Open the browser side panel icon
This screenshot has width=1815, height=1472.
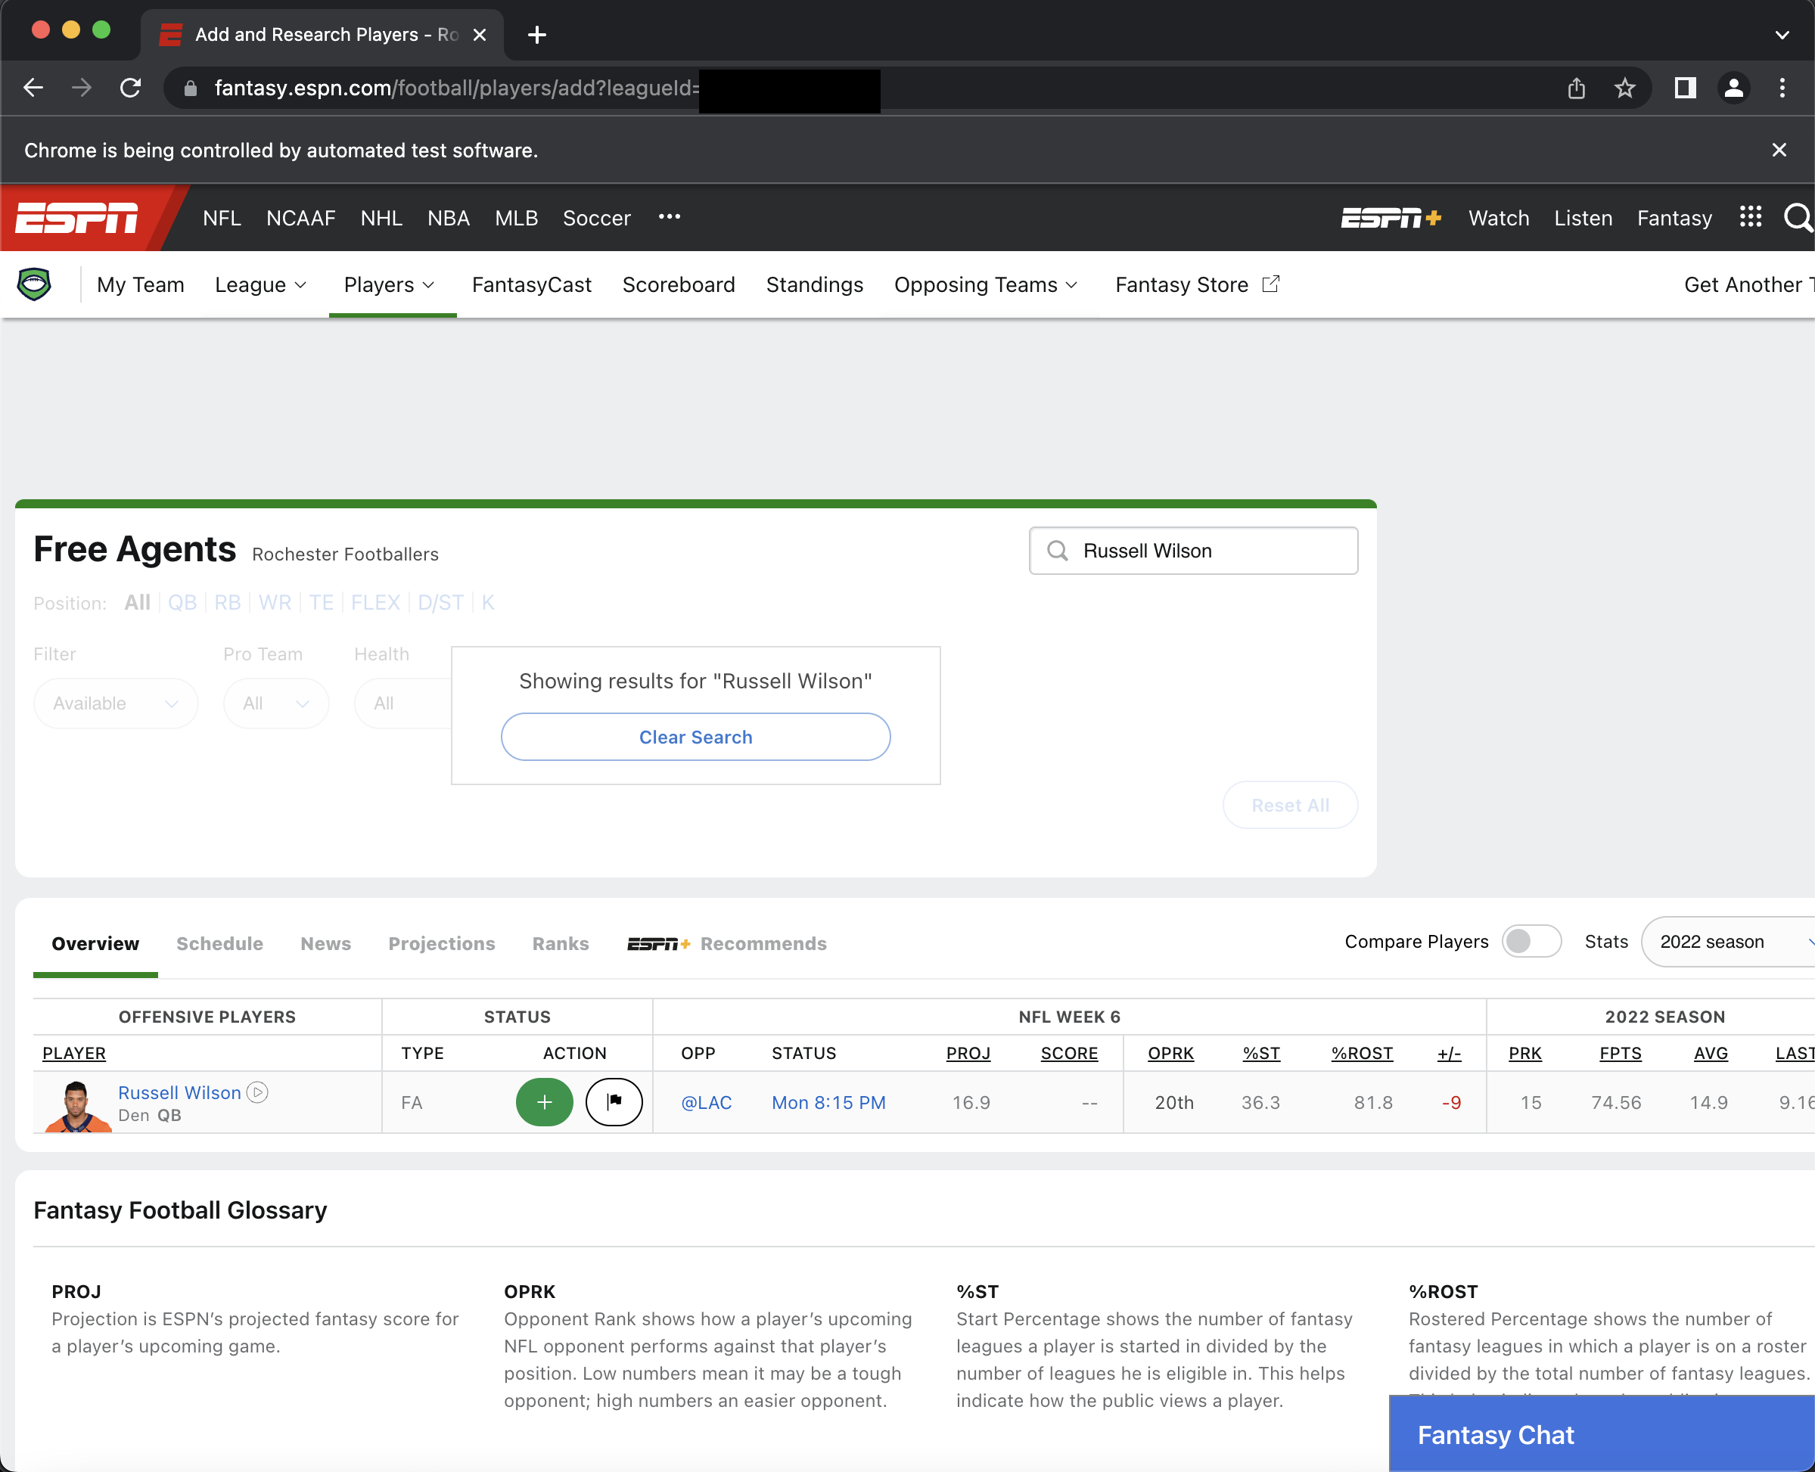[x=1684, y=87]
